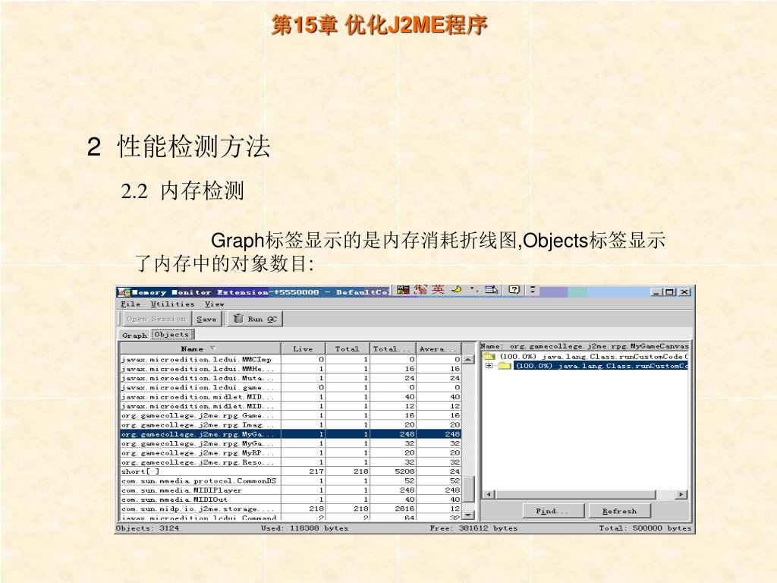777x583 pixels.
Task: Click the tree panel scroll left arrow
Action: 488,494
